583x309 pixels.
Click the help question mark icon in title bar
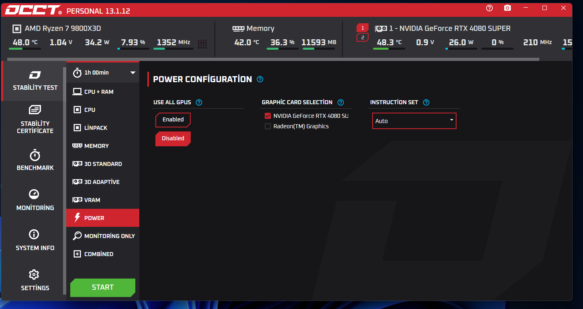tap(489, 8)
